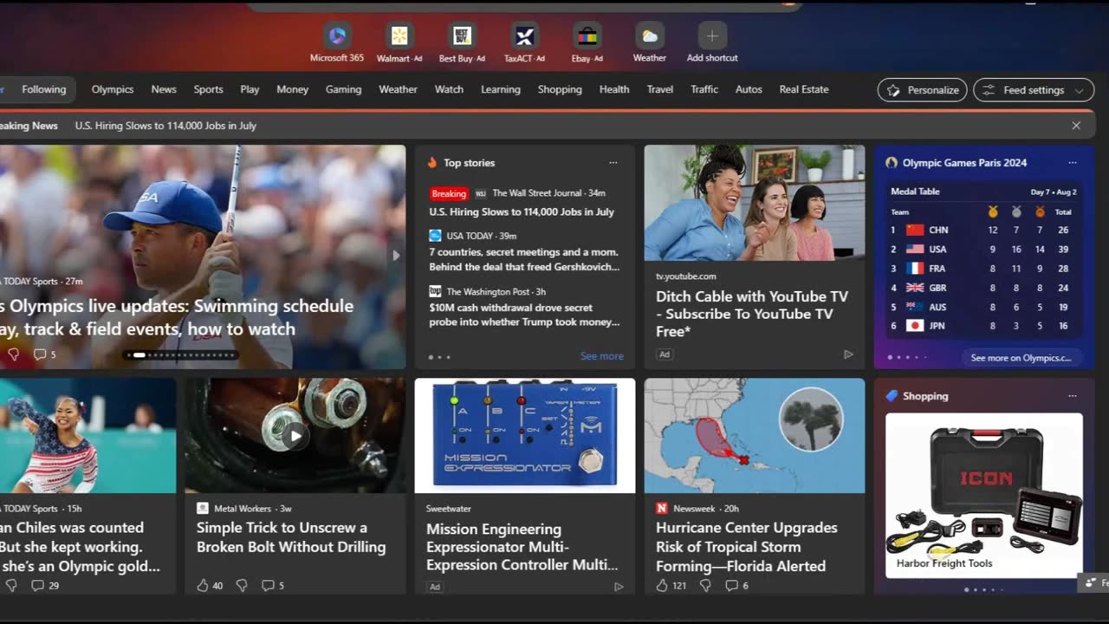
Task: Open the Watch tab
Action: [x=449, y=89]
